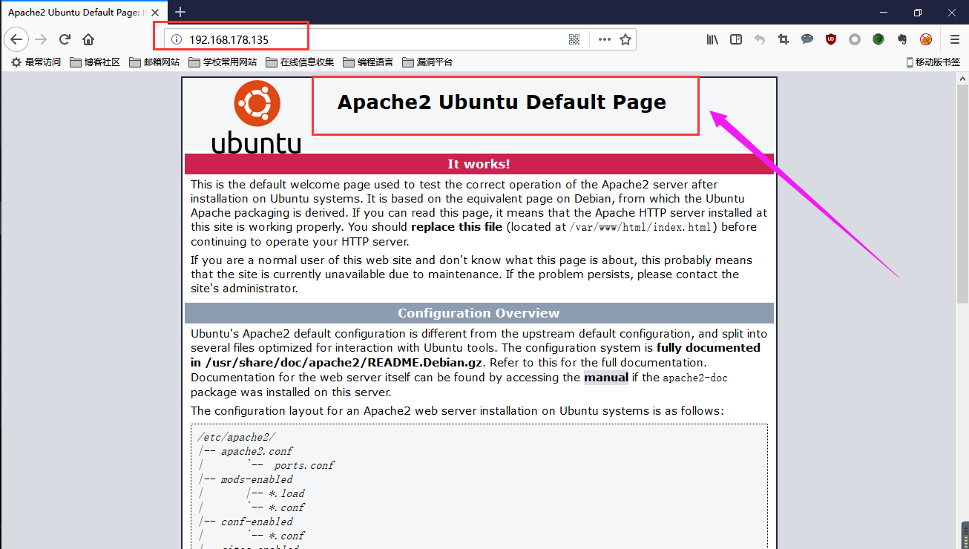Click the Configuration Overview section header
The height and width of the screenshot is (549, 969).
tap(479, 313)
